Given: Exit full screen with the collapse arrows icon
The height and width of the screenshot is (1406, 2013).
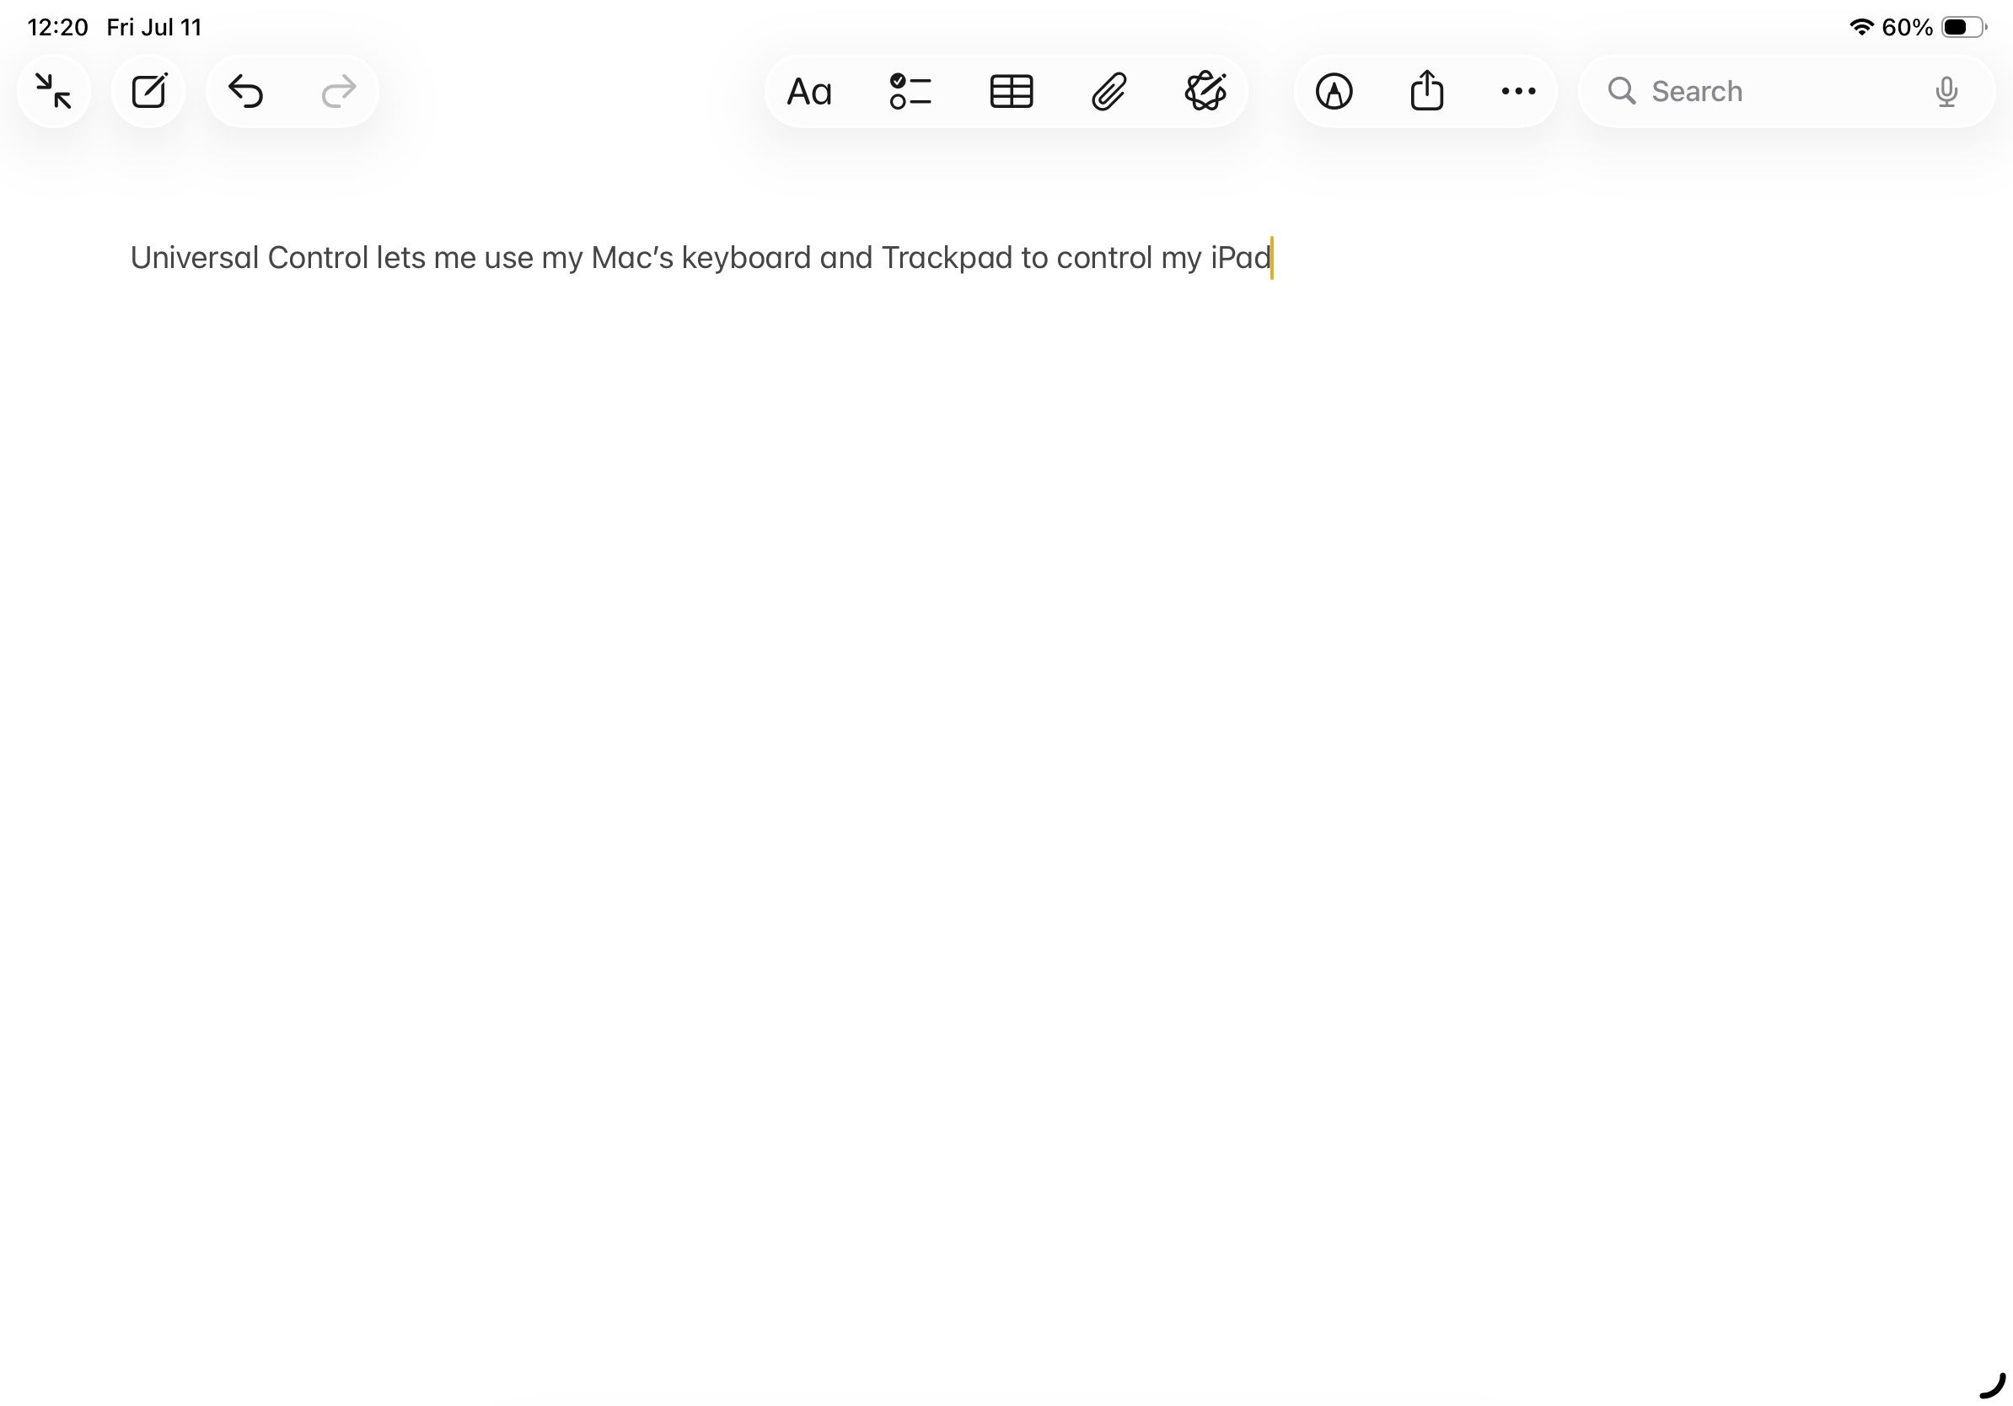Looking at the screenshot, I should (53, 91).
